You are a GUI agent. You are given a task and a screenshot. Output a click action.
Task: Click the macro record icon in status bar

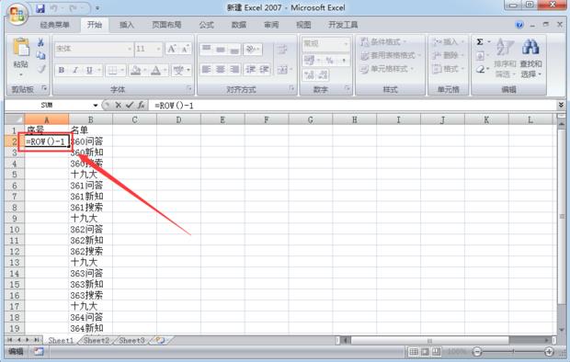coord(39,352)
